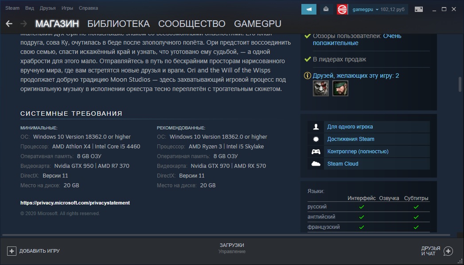Open ДРУЗЬЯ И ЧАТ panel

437,251
